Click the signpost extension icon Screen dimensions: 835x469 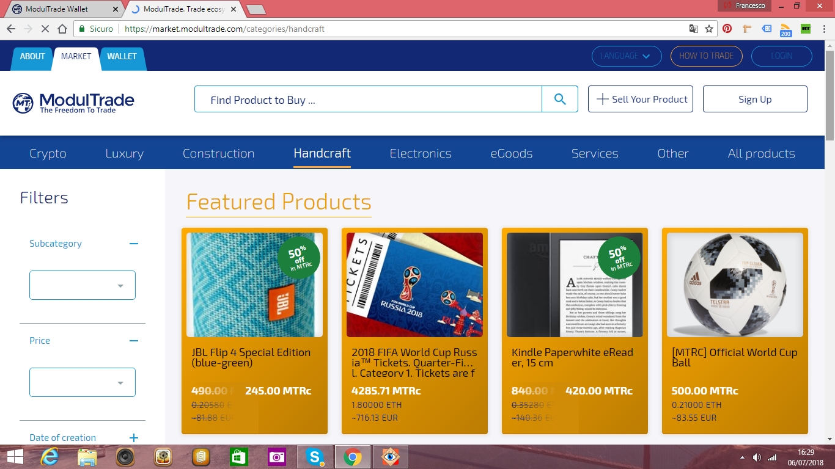pos(747,29)
